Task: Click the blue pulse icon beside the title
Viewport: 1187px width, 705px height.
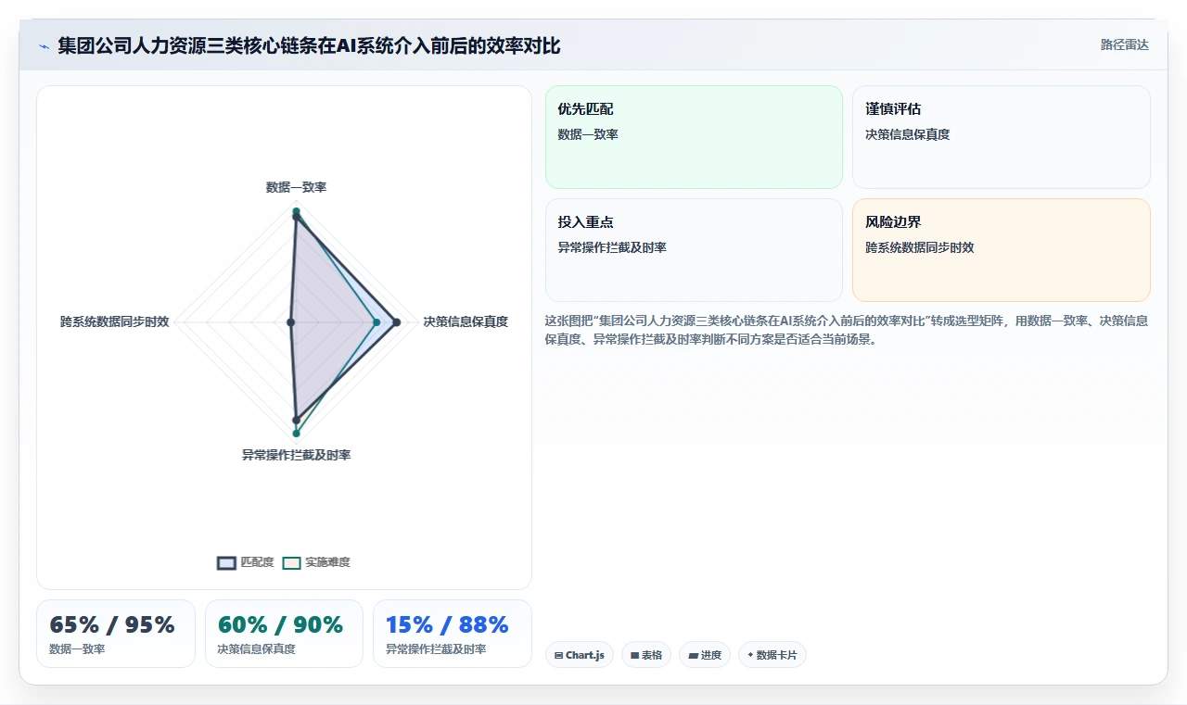Action: pos(44,46)
